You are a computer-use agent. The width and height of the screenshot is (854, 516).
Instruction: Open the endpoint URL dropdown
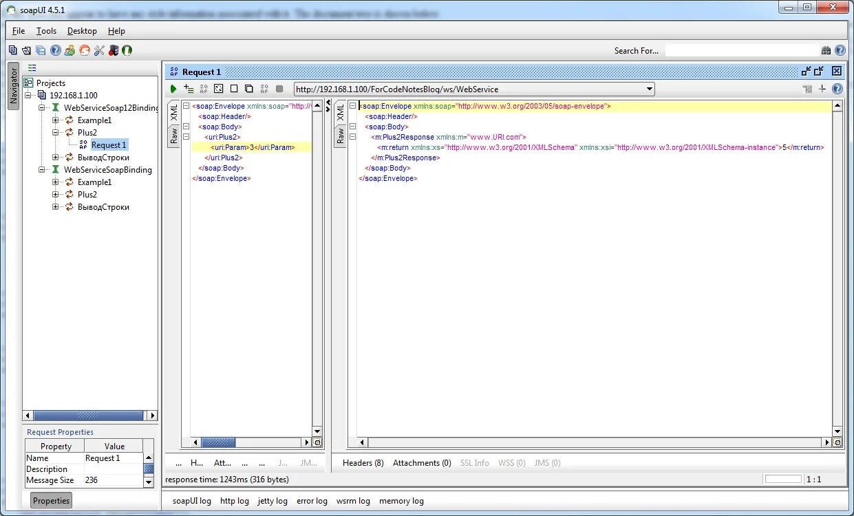tap(649, 89)
